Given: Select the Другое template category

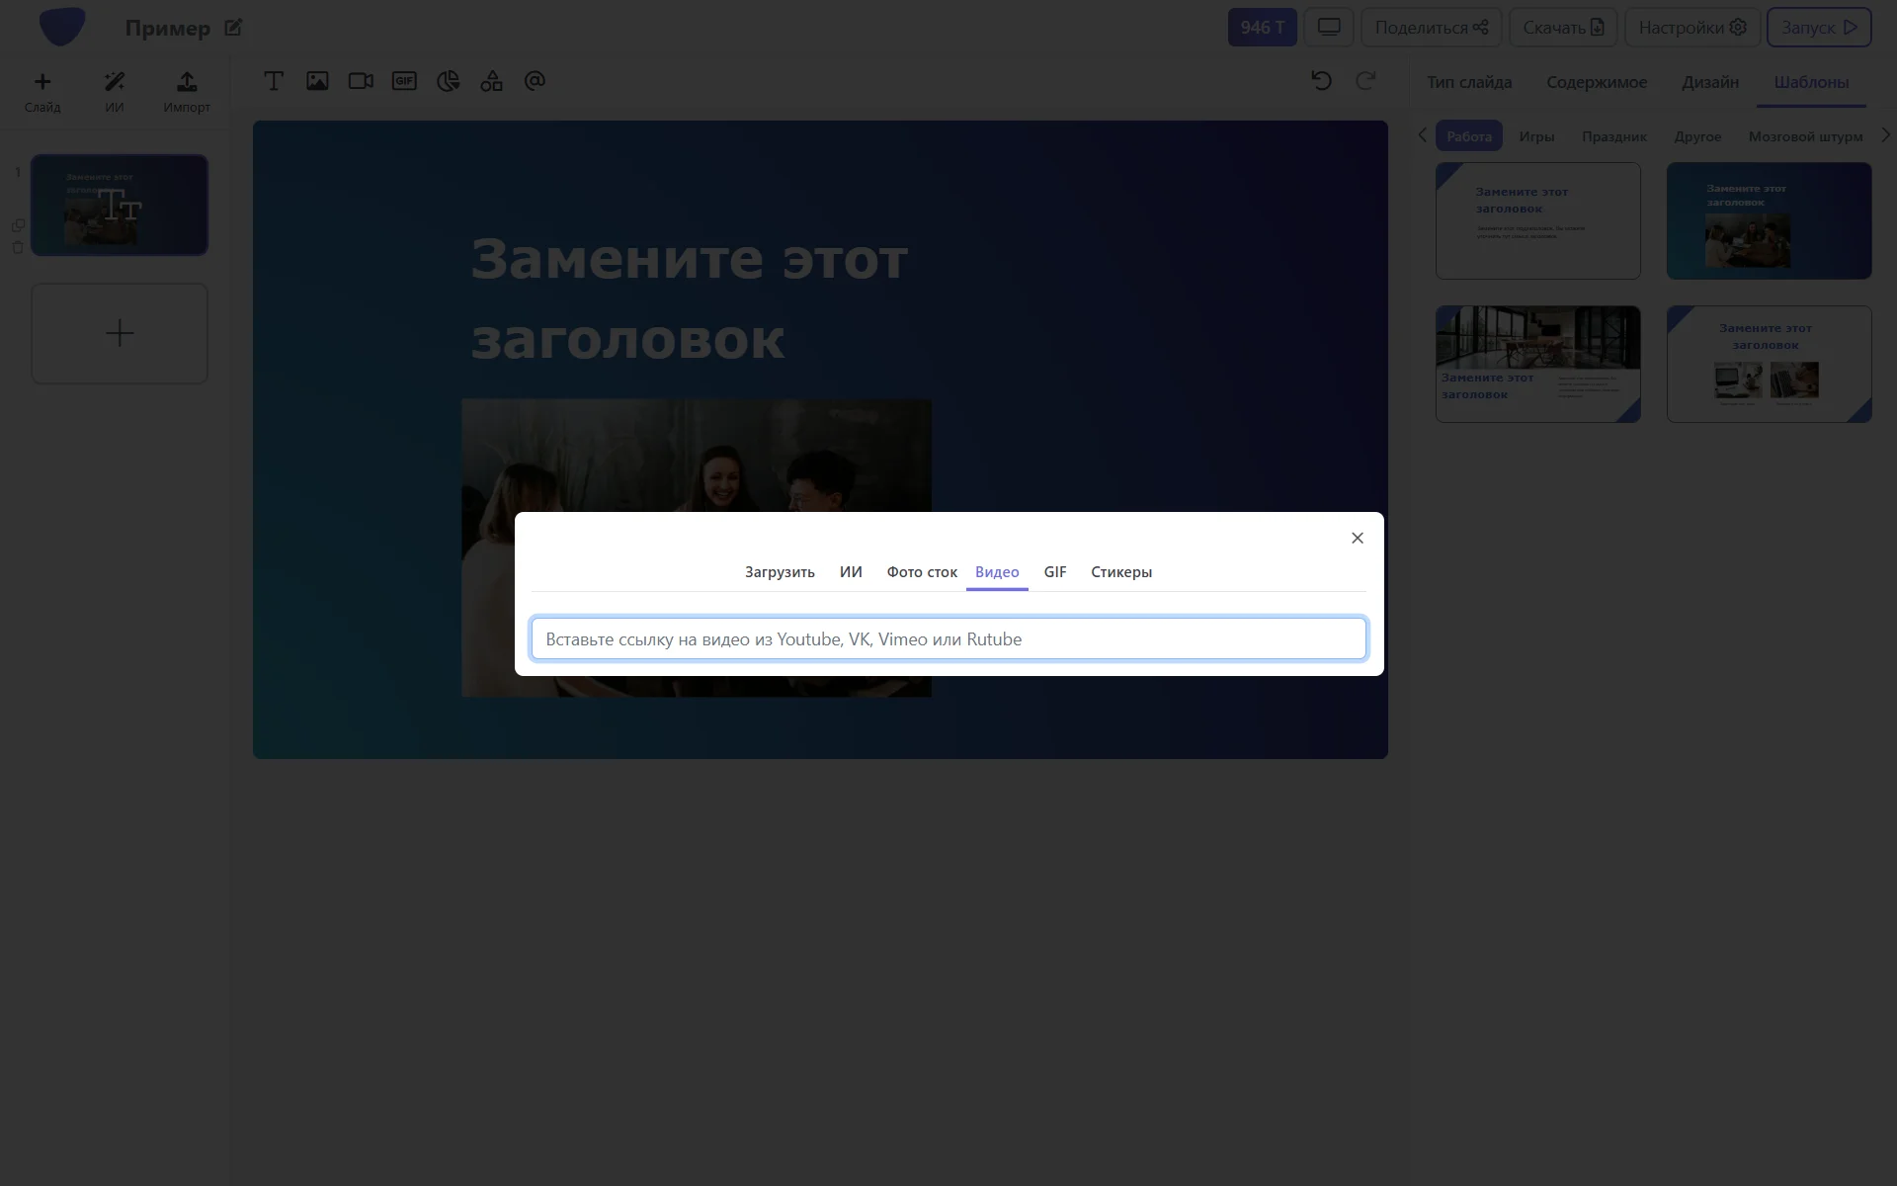Looking at the screenshot, I should pyautogui.click(x=1697, y=136).
